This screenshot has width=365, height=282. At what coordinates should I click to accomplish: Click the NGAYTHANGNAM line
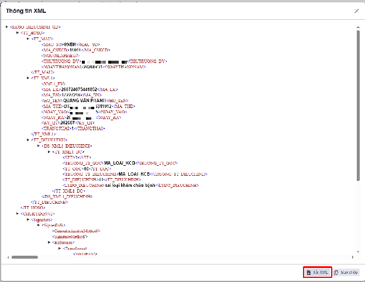point(94,67)
